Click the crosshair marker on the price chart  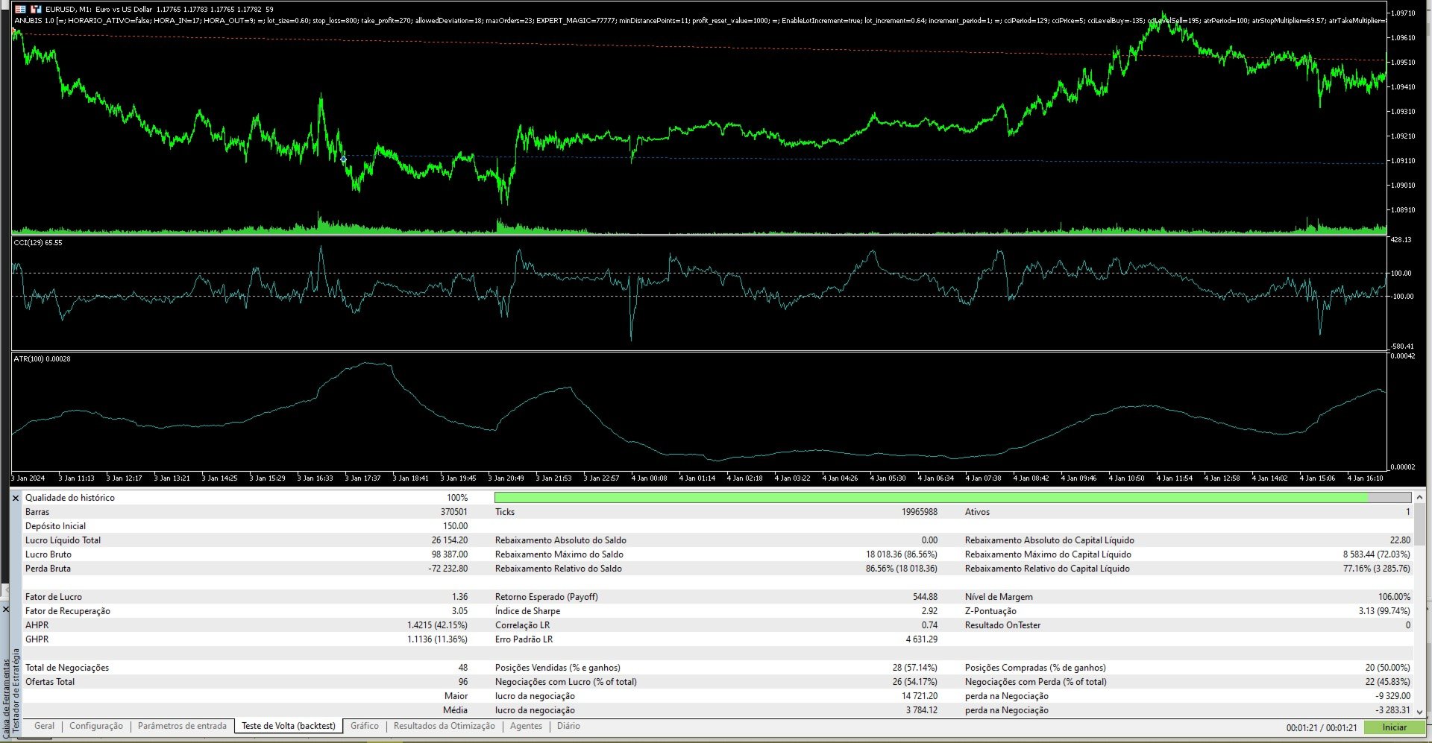tap(343, 159)
